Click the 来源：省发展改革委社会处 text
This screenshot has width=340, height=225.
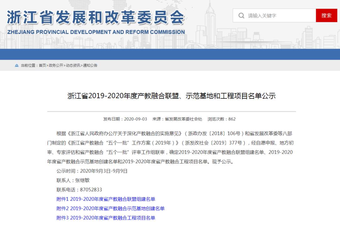[177, 119]
